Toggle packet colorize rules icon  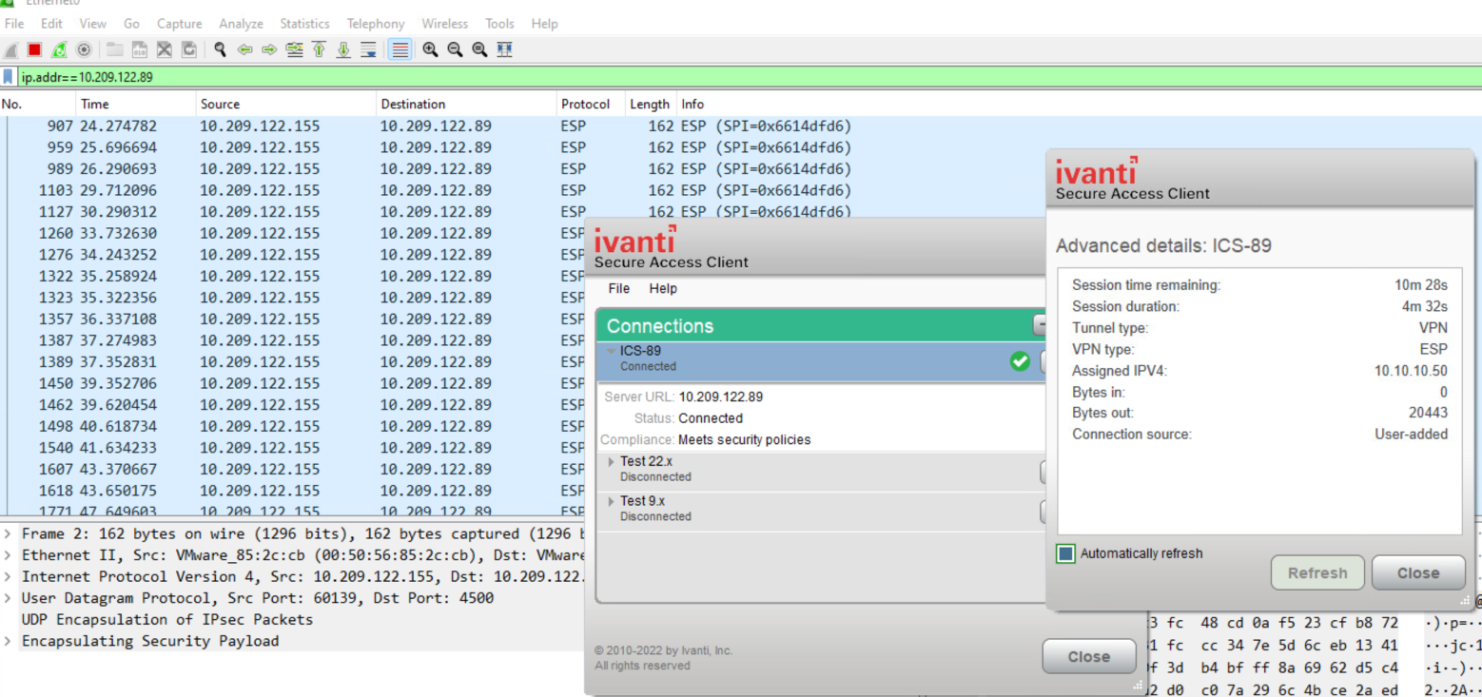400,50
